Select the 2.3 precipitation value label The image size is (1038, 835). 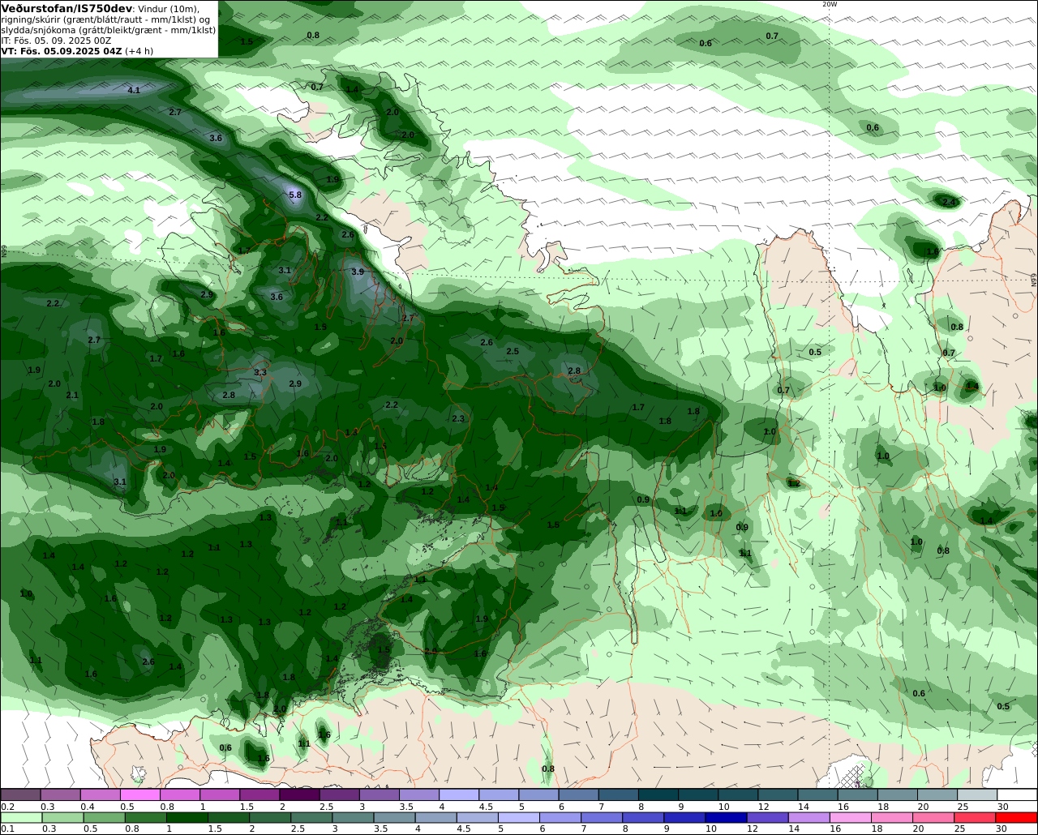click(458, 418)
